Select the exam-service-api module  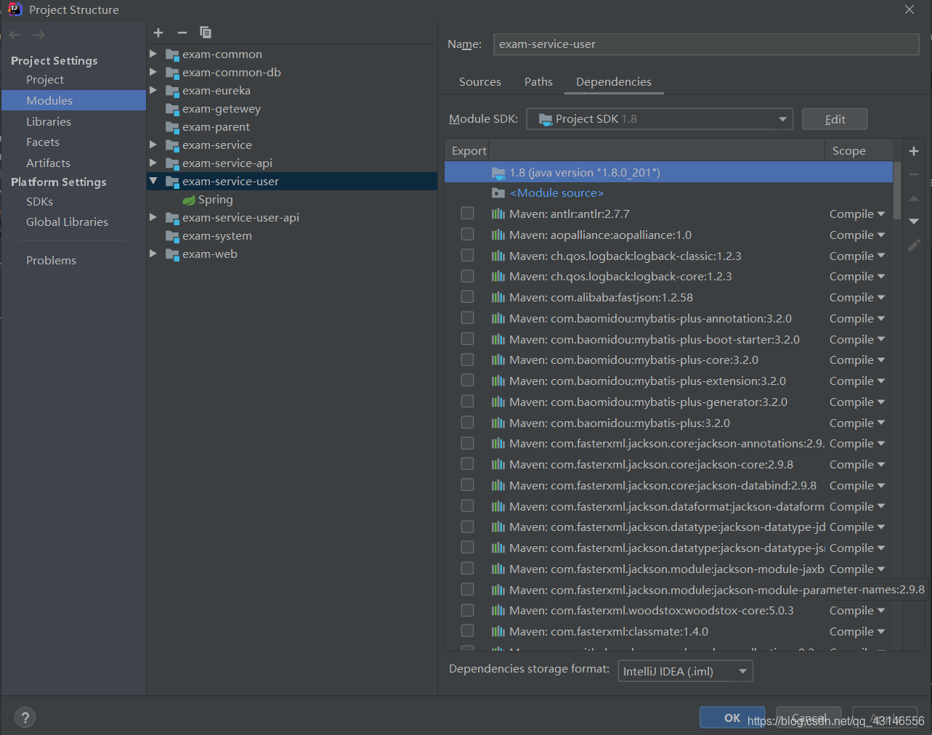227,163
